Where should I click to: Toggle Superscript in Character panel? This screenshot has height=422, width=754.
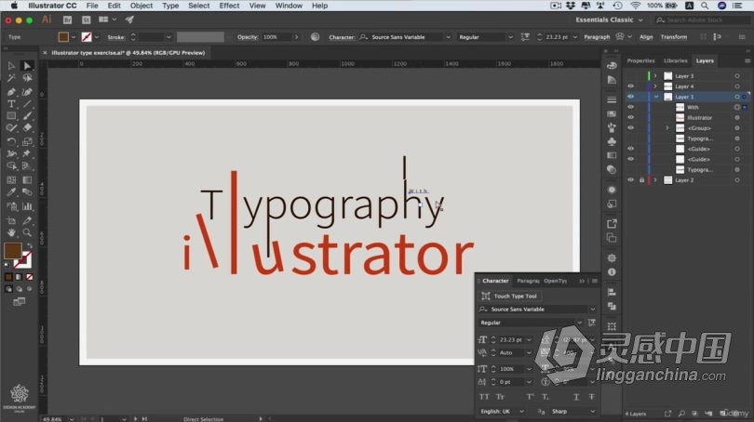point(530,397)
